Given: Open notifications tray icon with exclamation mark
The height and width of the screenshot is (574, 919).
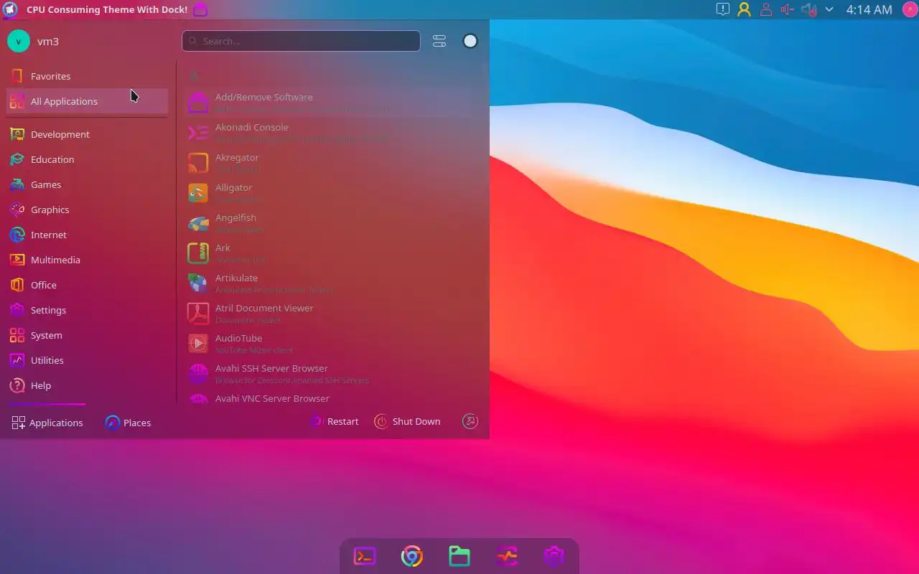Looking at the screenshot, I should pos(723,9).
